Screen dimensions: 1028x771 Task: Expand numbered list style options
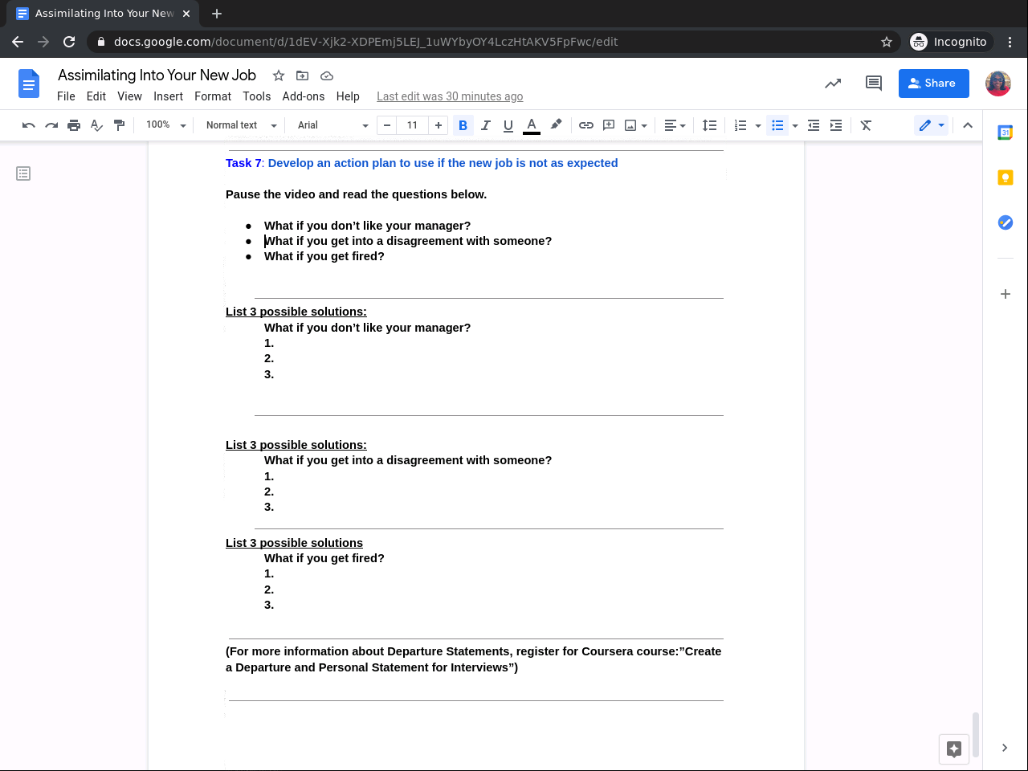click(758, 125)
